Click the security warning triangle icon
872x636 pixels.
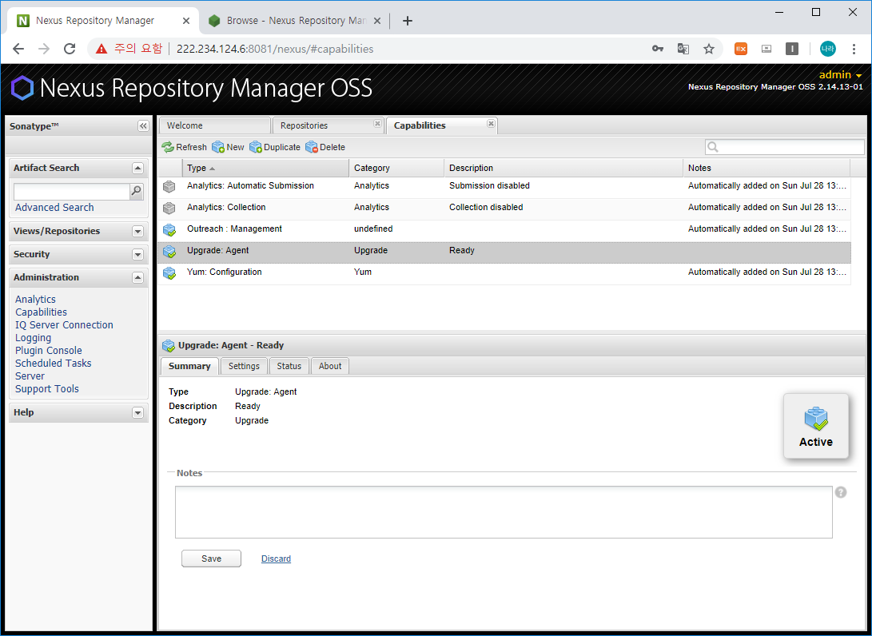pos(102,49)
